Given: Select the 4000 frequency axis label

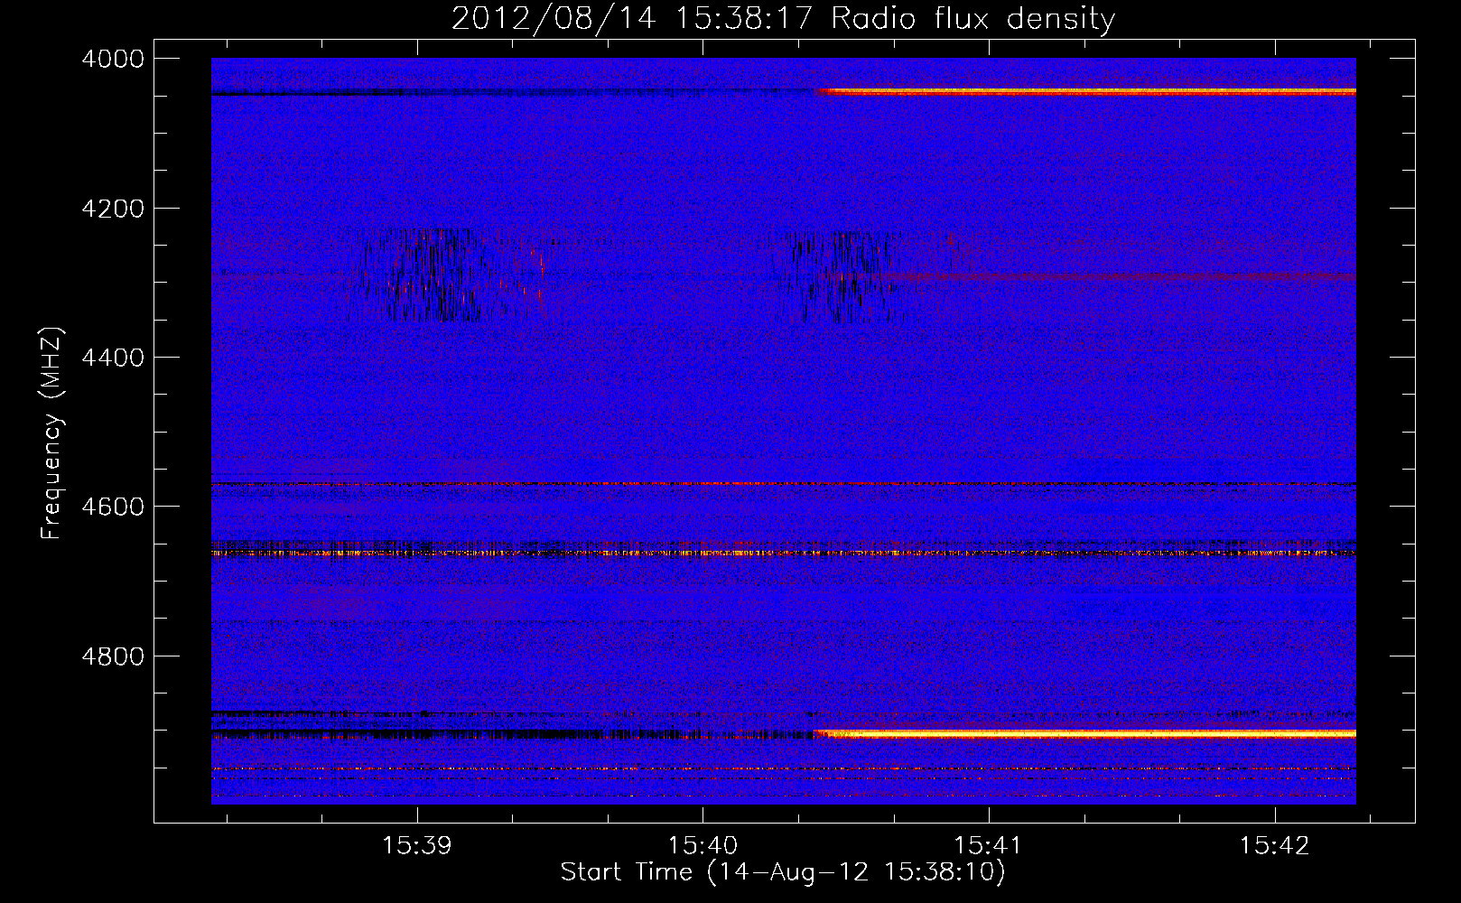Looking at the screenshot, I should pyautogui.click(x=112, y=59).
